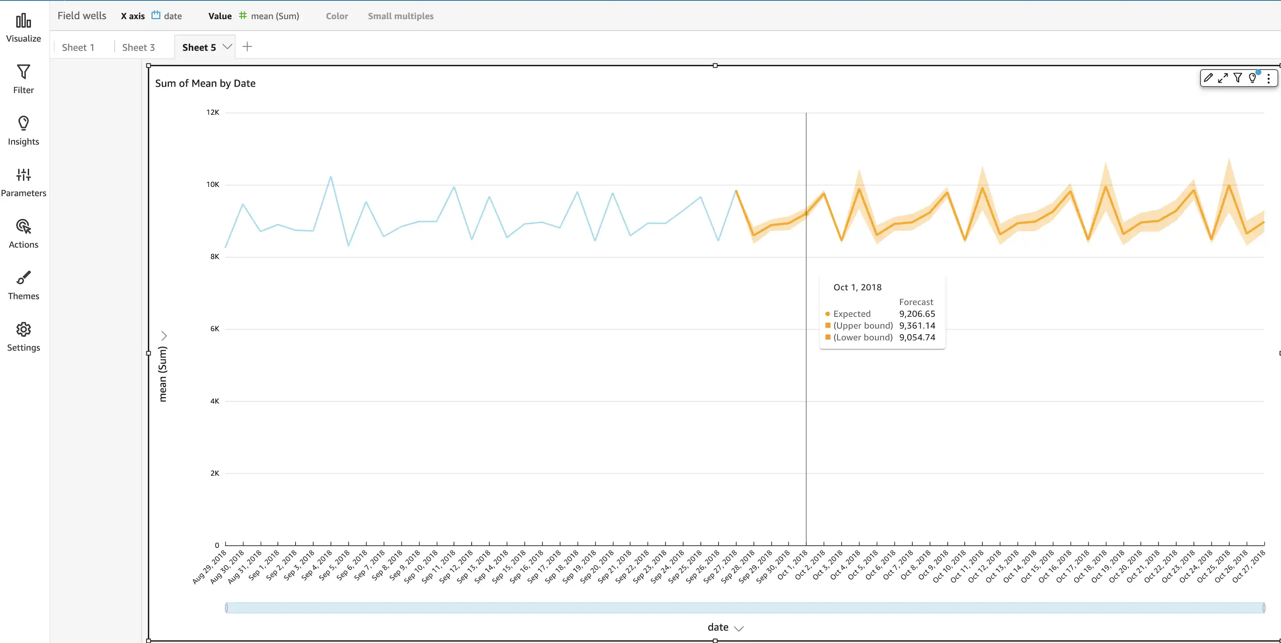Switch to Sheet 3 tab
This screenshot has height=643, width=1281.
(x=138, y=47)
